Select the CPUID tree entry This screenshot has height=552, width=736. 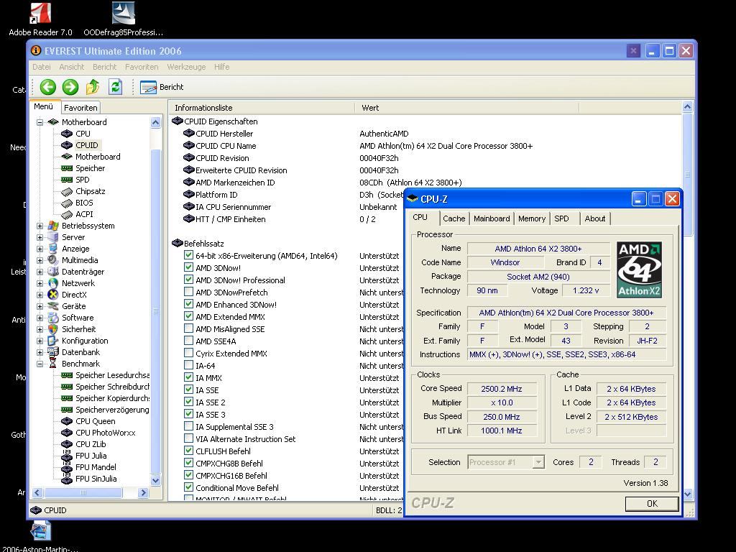(x=87, y=145)
